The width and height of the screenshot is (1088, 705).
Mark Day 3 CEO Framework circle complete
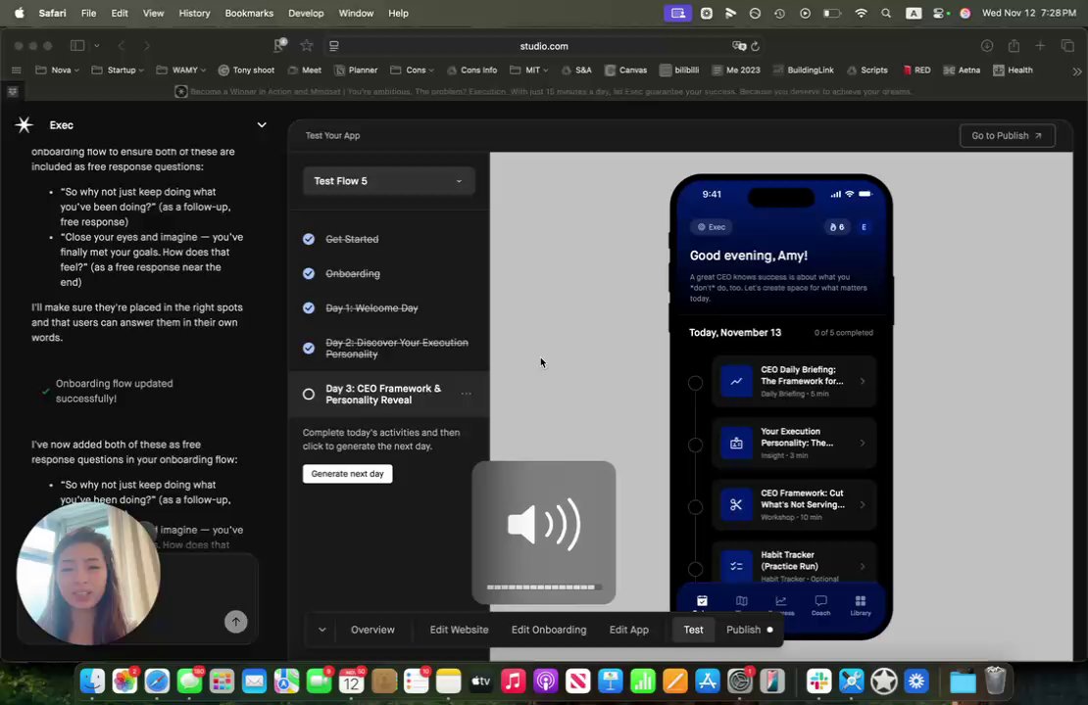(309, 395)
